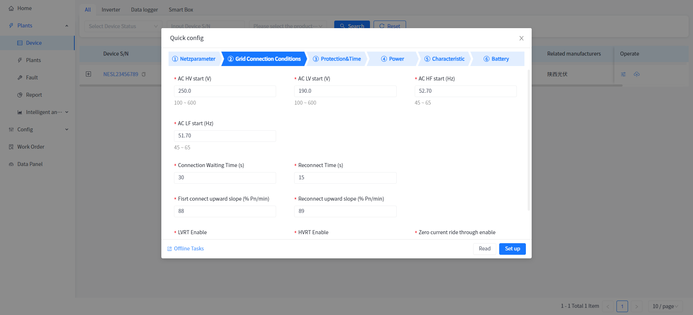Open Data Panel from sidebar
Image resolution: width=693 pixels, height=315 pixels.
(x=30, y=164)
